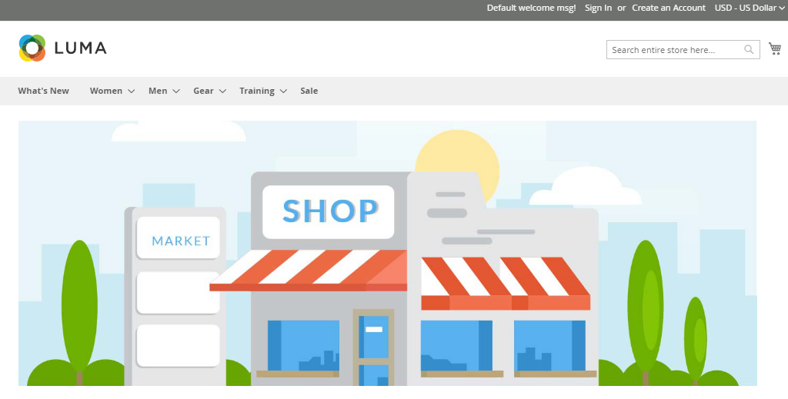Image resolution: width=788 pixels, height=399 pixels.
Task: Navigate to the Gear category
Action: pyautogui.click(x=203, y=91)
